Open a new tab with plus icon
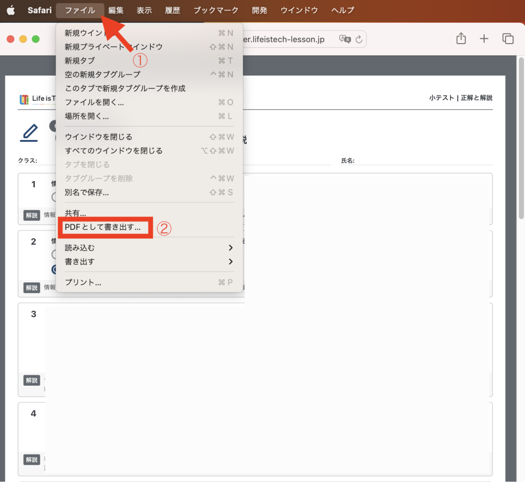525x488 pixels. click(484, 39)
